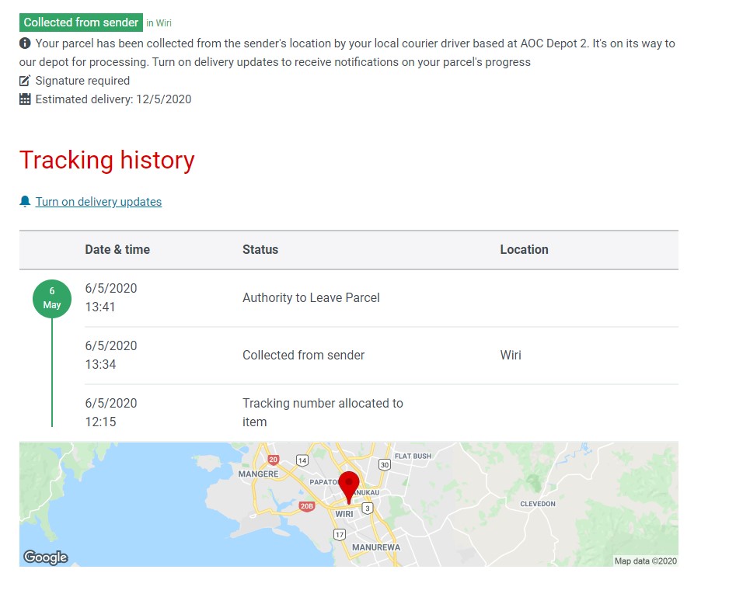Click the calendar icon beside estimated delivery
The width and height of the screenshot is (736, 604).
coord(26,99)
